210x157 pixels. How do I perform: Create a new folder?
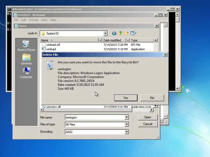[x=126, y=33]
